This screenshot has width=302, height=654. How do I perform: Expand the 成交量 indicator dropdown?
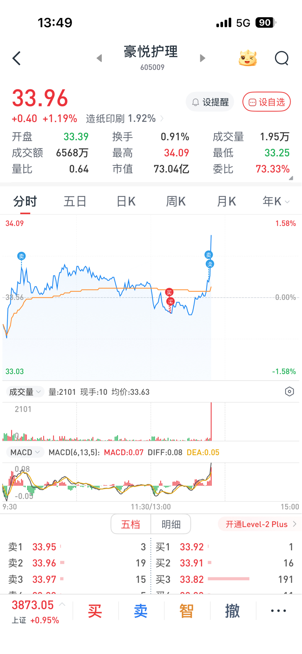(x=25, y=392)
